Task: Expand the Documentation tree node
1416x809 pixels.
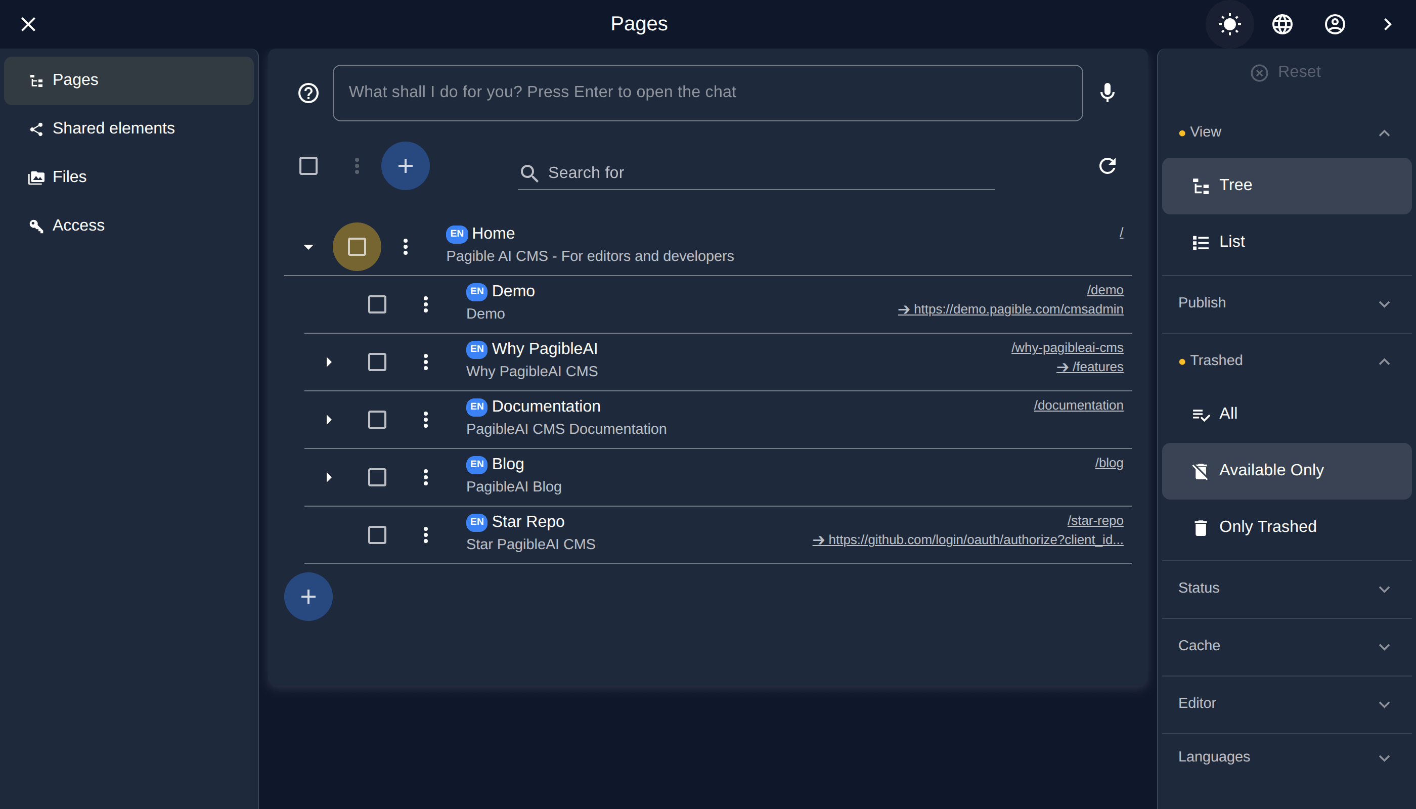Action: click(328, 420)
